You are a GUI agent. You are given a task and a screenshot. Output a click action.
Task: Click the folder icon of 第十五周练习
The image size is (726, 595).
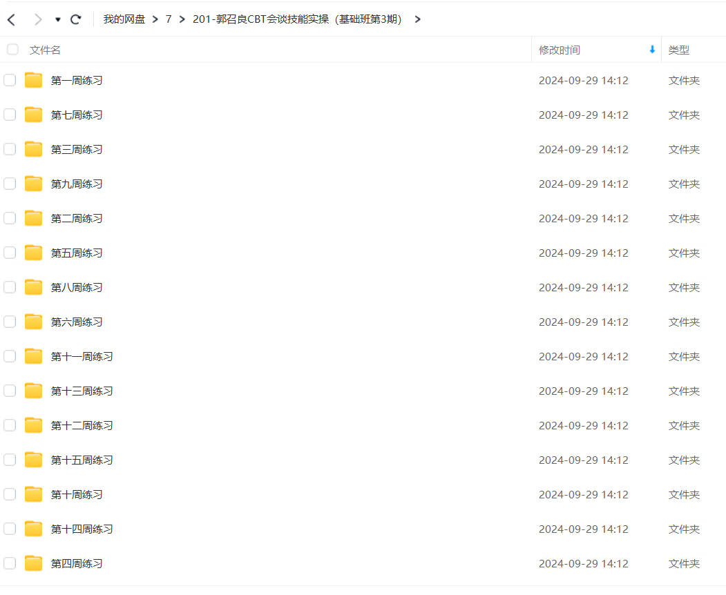(x=33, y=460)
